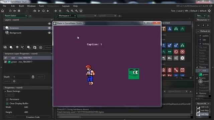Image resolution: width=214 pixels, height=120 pixels.
Task: Click the Depth lock icon
Action: tap(33, 77)
